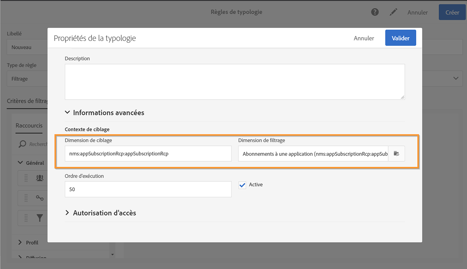This screenshot has height=269, width=467.
Task: Collapse the Général shortcuts group
Action: [20, 163]
